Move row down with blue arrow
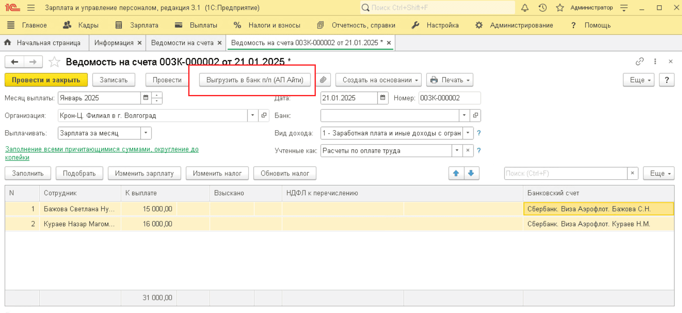The width and height of the screenshot is (682, 313). (x=471, y=173)
